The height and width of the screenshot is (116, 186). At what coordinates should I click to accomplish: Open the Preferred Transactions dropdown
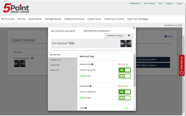pos(119,35)
